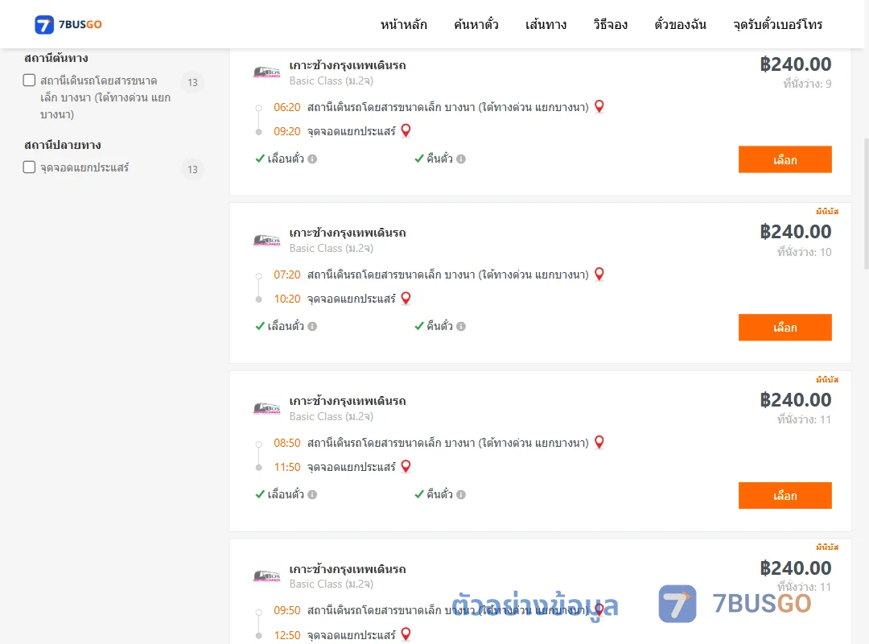869x644 pixels.
Task: Open map pin for 06:20 departure station
Action: pyautogui.click(x=599, y=106)
